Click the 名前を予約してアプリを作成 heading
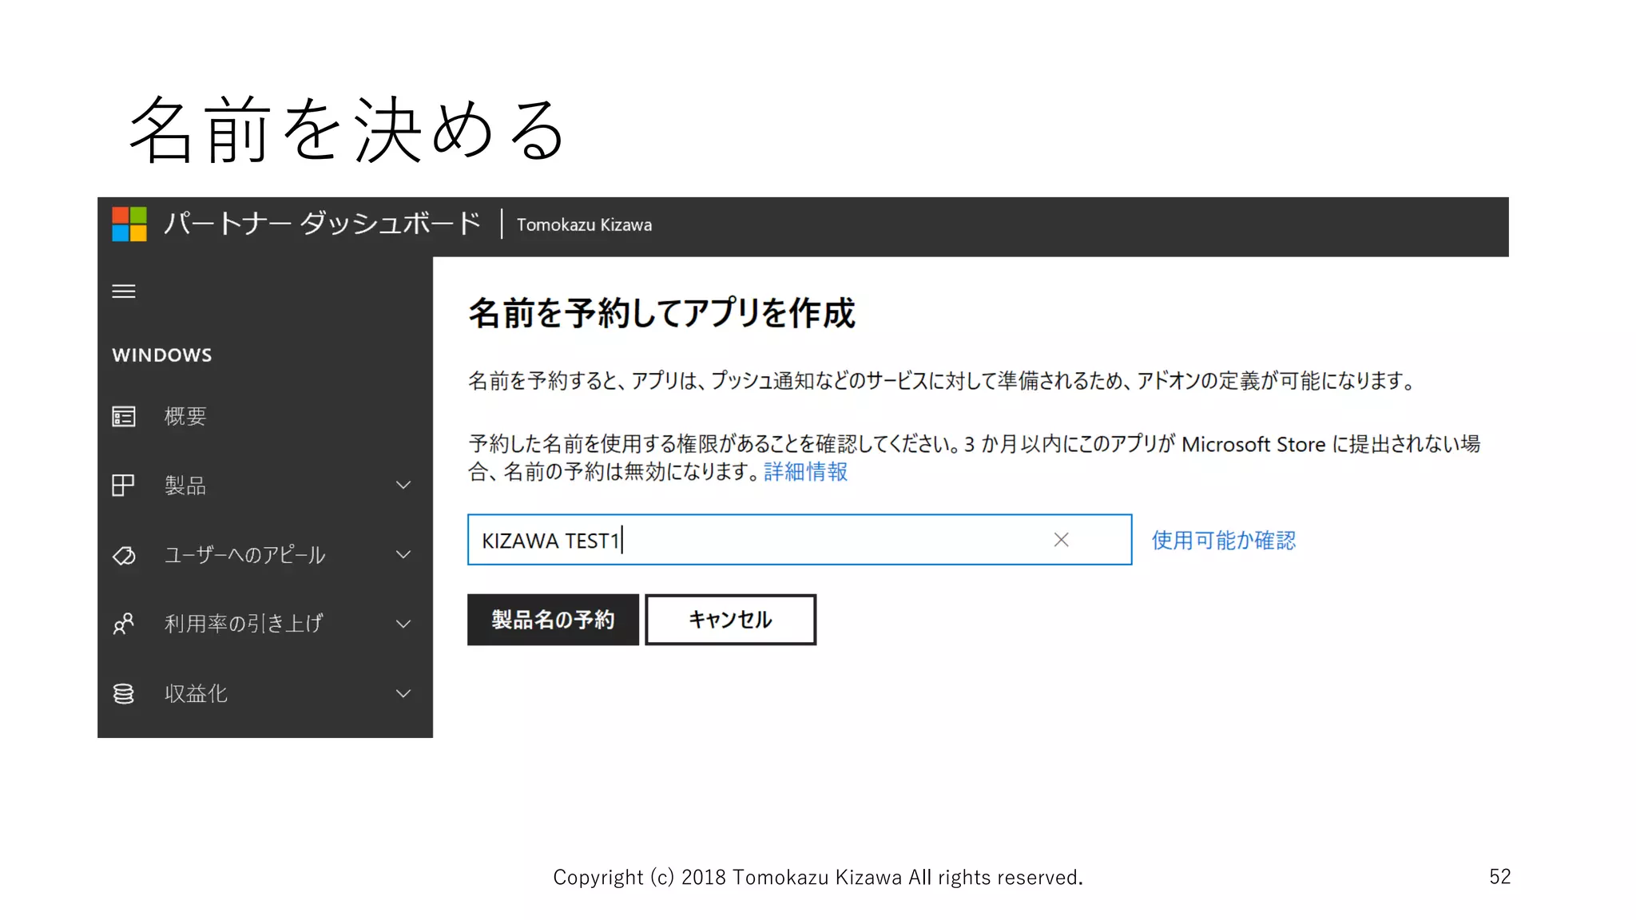Image resolution: width=1636 pixels, height=920 pixels. (x=661, y=313)
